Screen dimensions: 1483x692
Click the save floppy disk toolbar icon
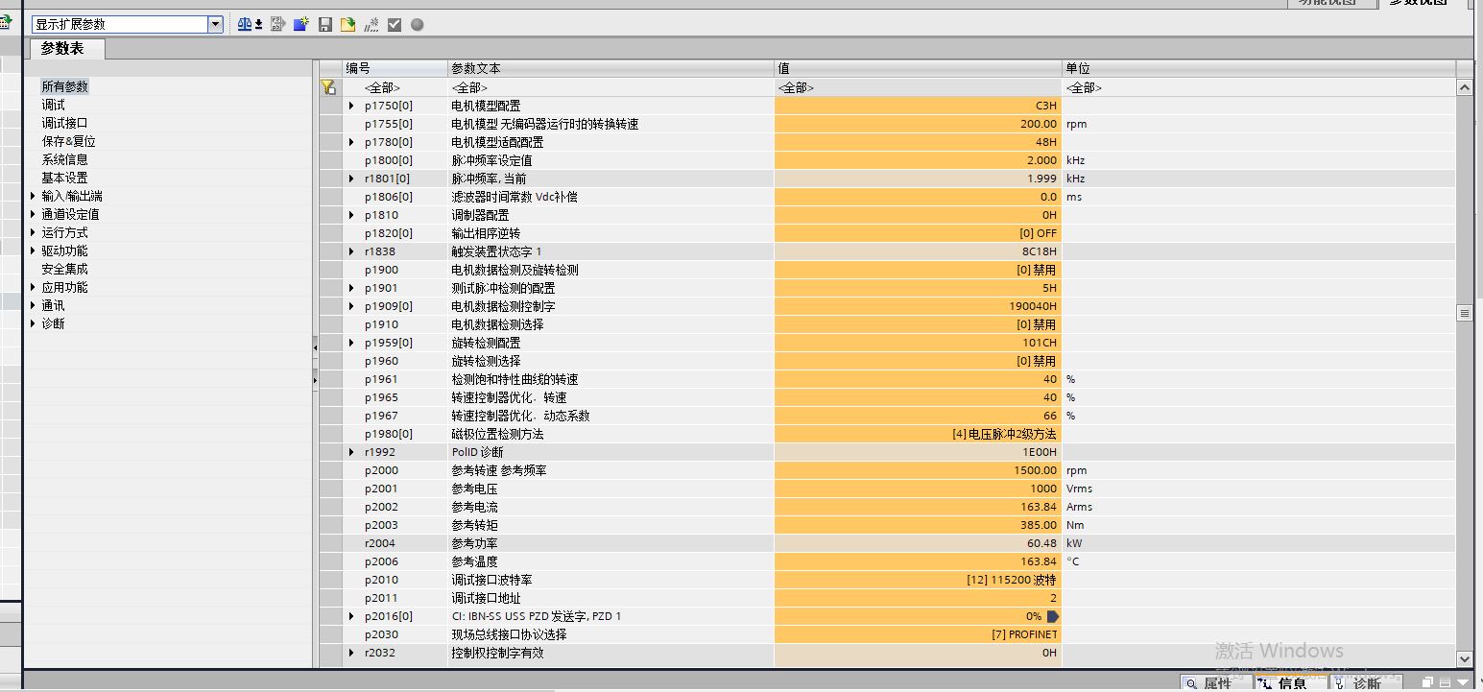pyautogui.click(x=325, y=24)
